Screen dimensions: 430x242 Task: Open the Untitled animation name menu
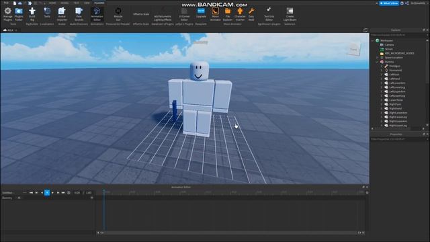point(24,193)
